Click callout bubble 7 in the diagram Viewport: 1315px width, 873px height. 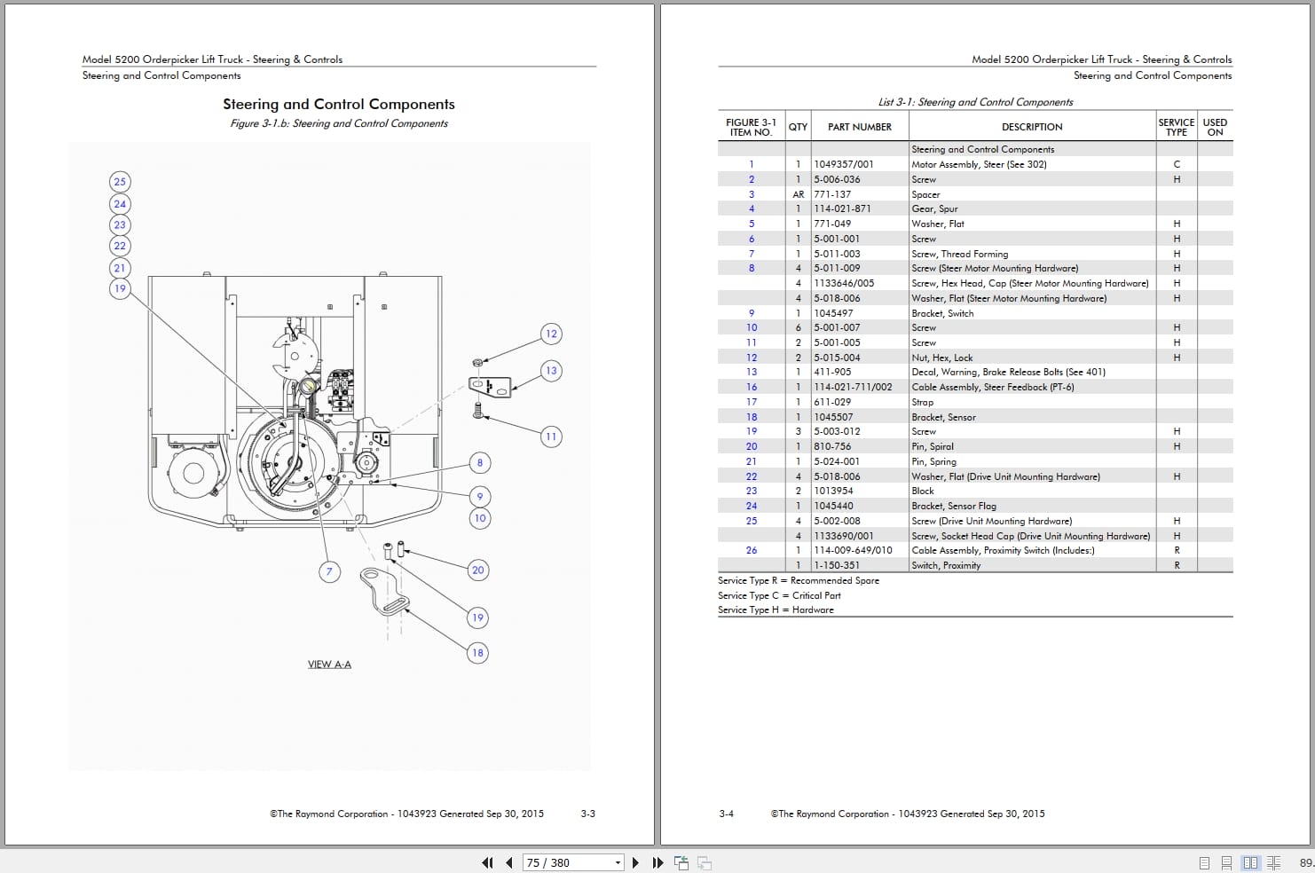point(329,571)
